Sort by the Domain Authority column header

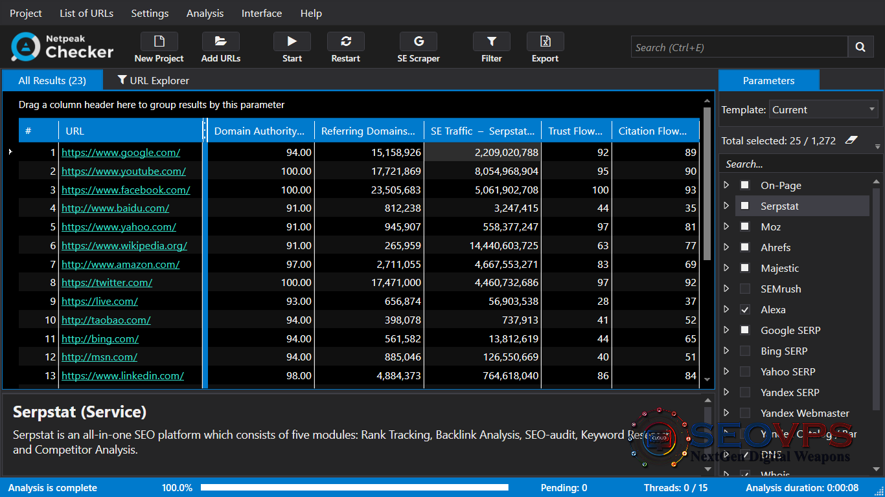coord(261,131)
